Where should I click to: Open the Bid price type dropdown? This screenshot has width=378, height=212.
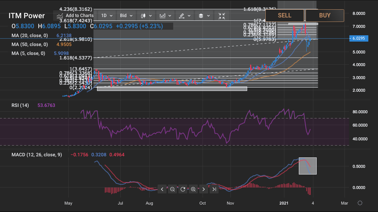point(126,16)
